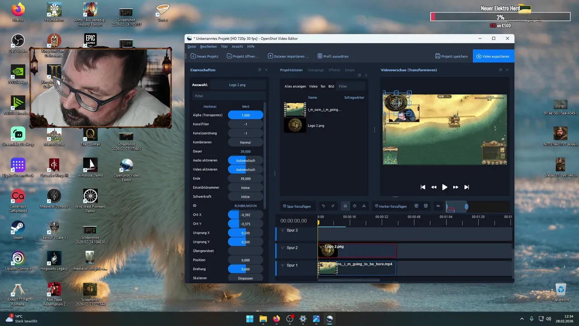
Task: Open the Bearbeiten menu
Action: 209,47
